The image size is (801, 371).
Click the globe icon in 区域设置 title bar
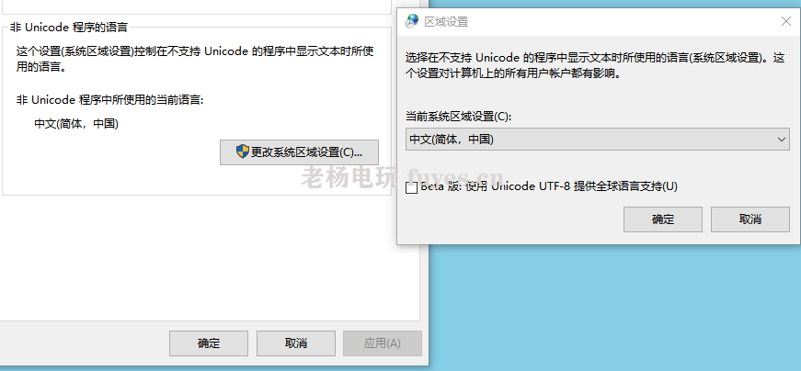click(412, 21)
